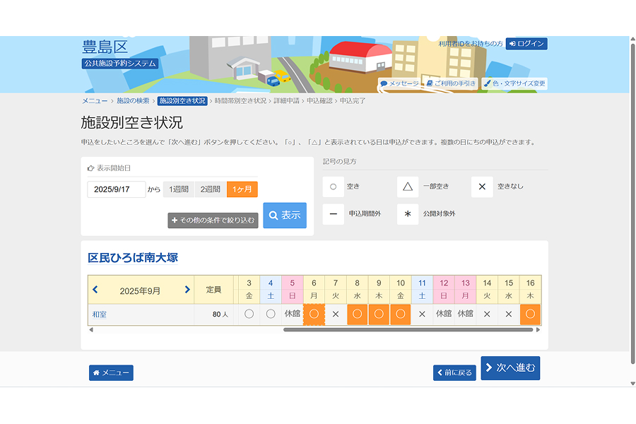Click the メニュー home button at bottom
The height and width of the screenshot is (424, 636).
coord(111,373)
